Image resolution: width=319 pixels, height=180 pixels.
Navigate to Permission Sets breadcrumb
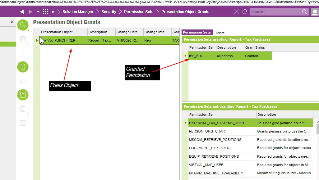tap(139, 12)
